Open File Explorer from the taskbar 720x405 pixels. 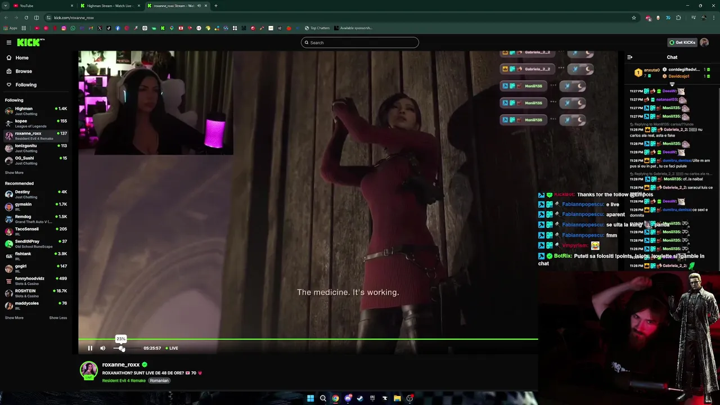[x=397, y=398]
